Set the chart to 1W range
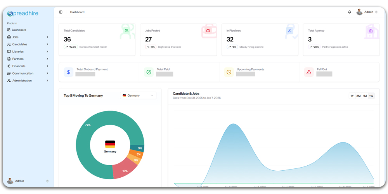 tap(371, 96)
